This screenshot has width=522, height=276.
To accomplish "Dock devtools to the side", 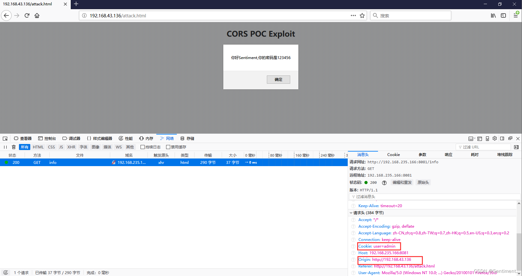I will [x=502, y=138].
